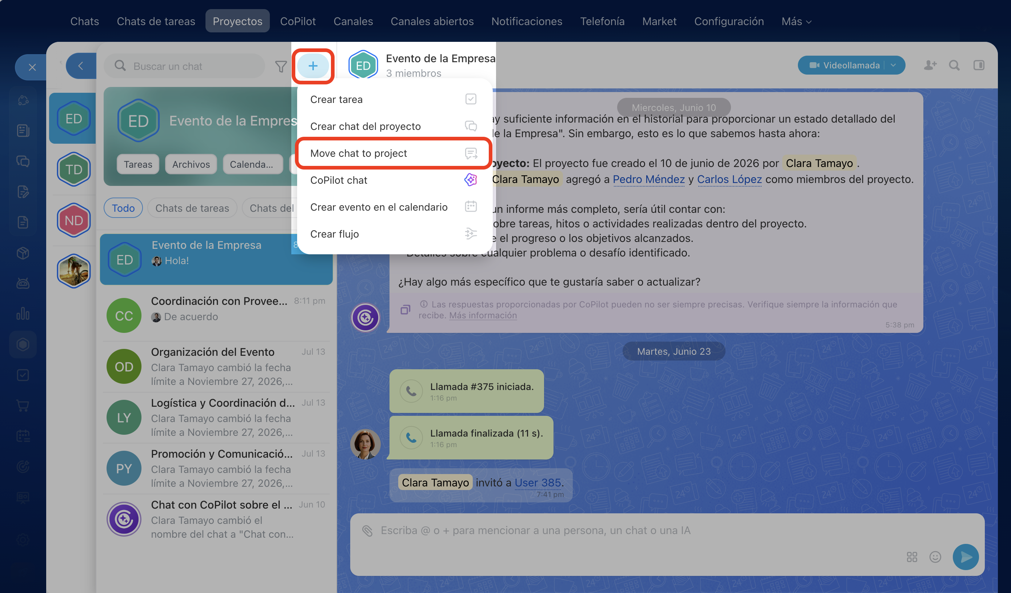The width and height of the screenshot is (1011, 593).
Task: Close the panel with the X button
Action: (32, 67)
